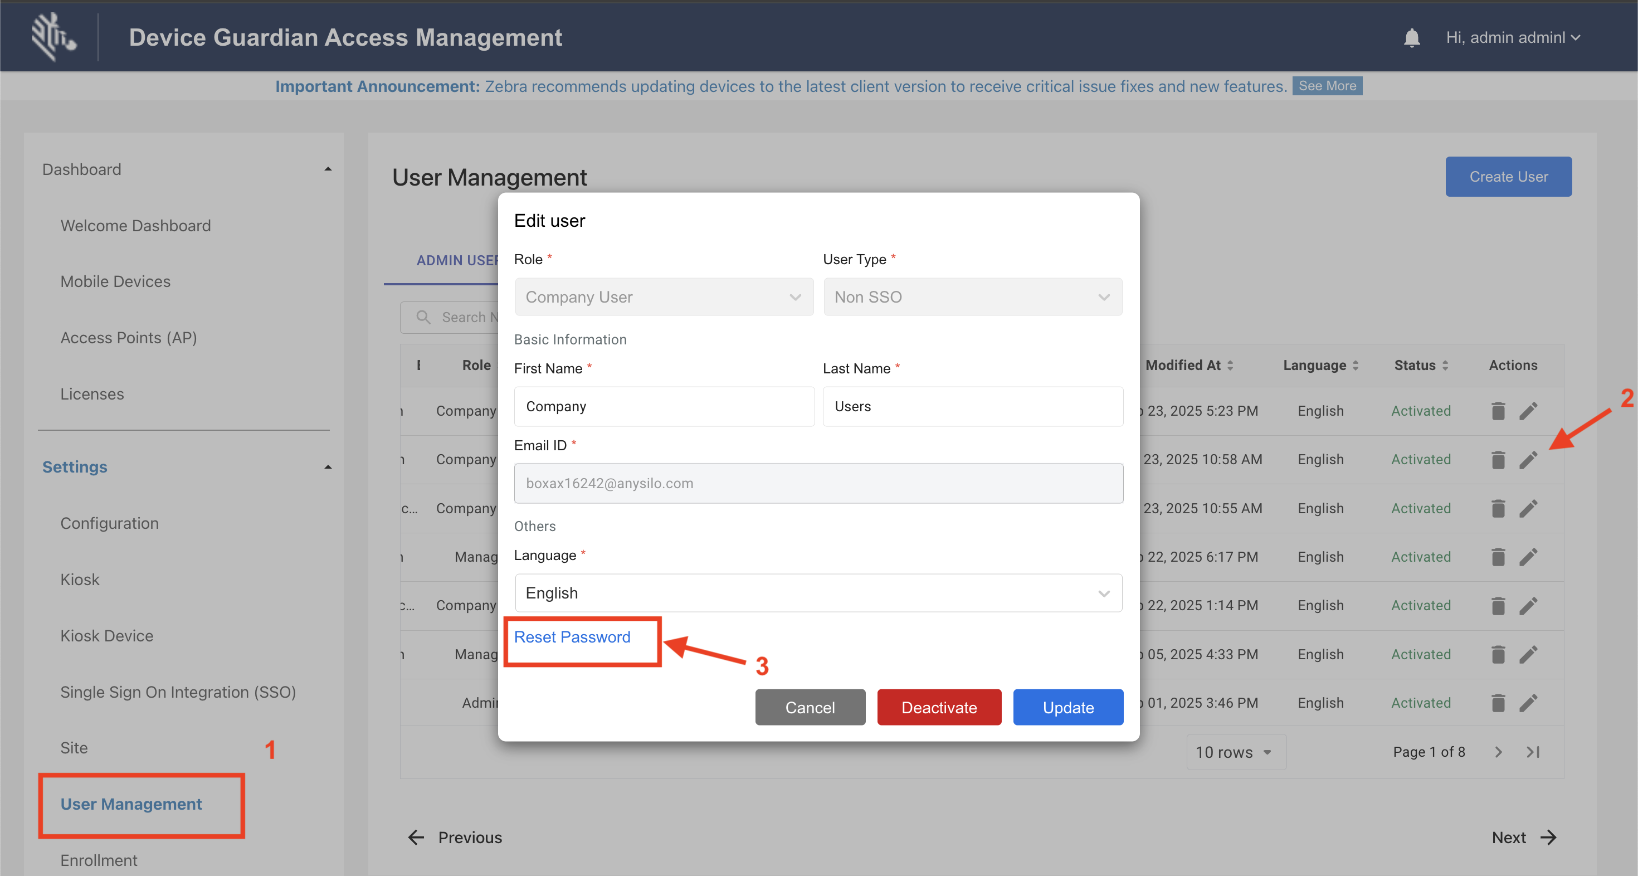The image size is (1638, 876).
Task: Open Single Sign On Integration page
Action: point(178,692)
